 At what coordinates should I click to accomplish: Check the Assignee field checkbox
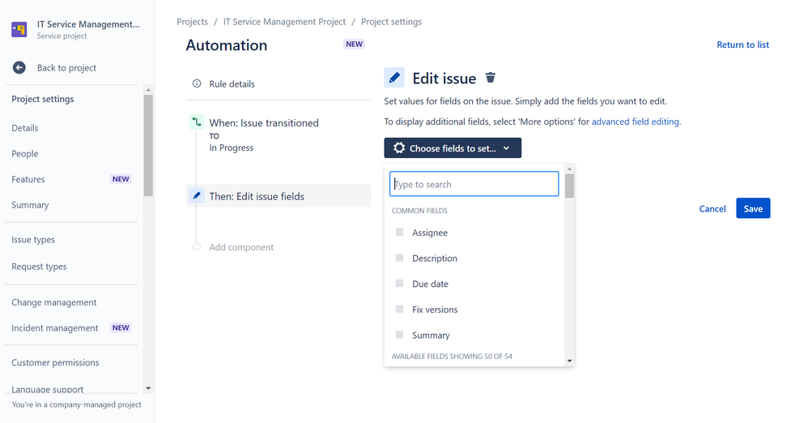point(400,233)
